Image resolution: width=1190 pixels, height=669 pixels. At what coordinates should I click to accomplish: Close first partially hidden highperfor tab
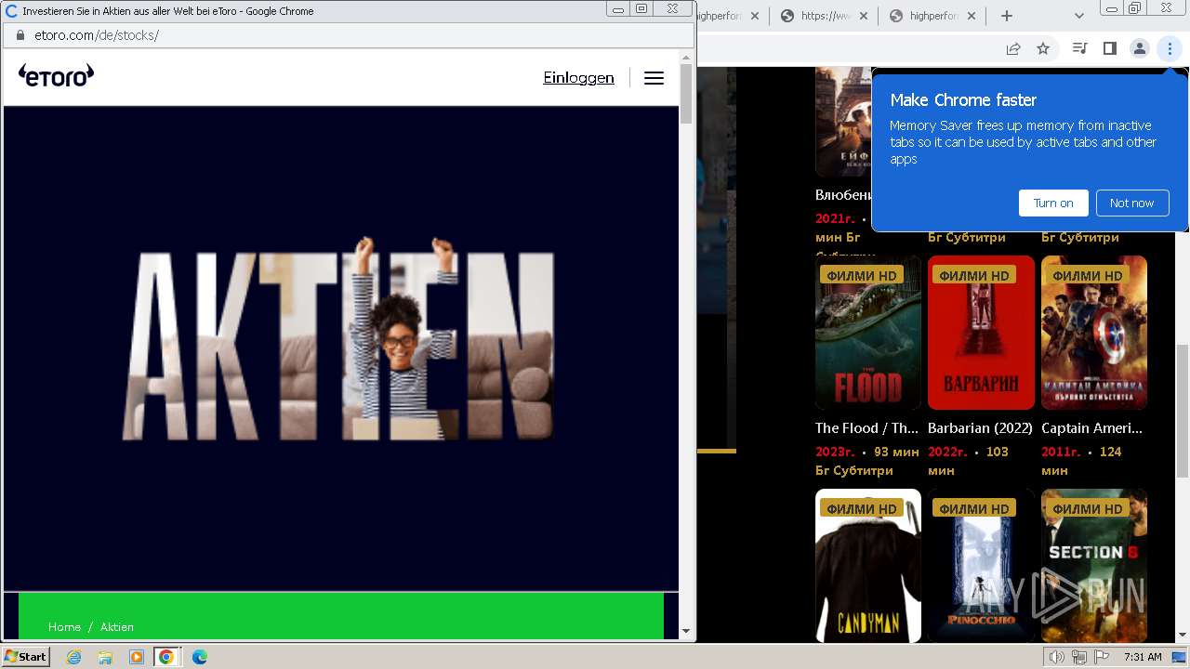pyautogui.click(x=754, y=16)
